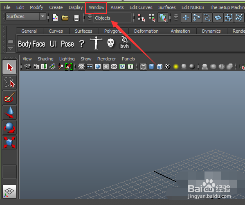Open the Edit Curves menu
245x205 pixels.
coord(141,7)
